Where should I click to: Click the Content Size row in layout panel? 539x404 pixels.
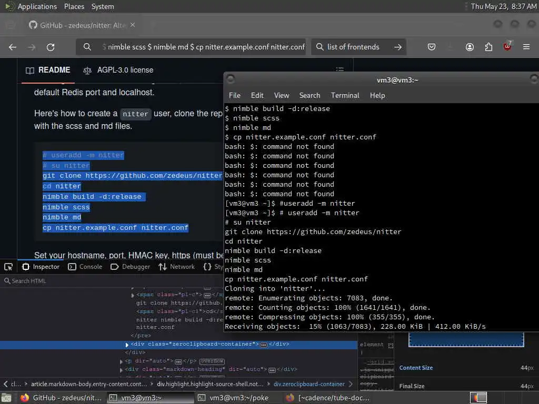tap(466, 368)
